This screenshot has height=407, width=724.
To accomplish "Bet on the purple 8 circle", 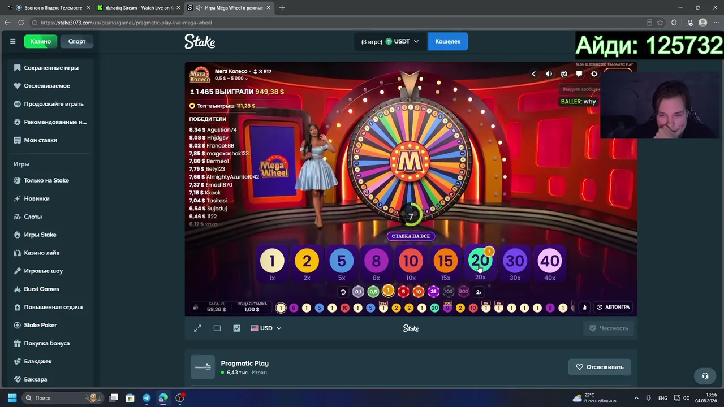I will coord(376,261).
